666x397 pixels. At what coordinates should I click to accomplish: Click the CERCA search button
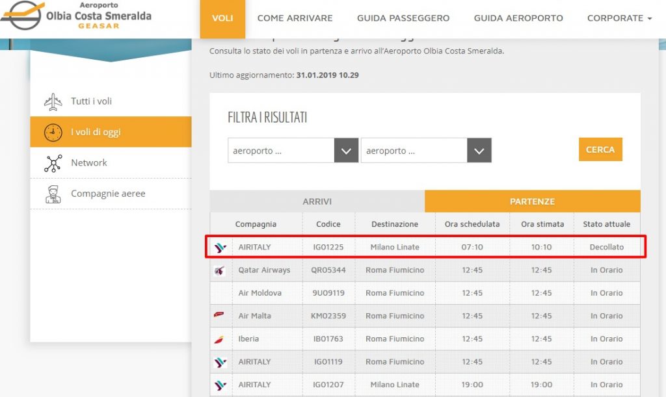point(600,149)
